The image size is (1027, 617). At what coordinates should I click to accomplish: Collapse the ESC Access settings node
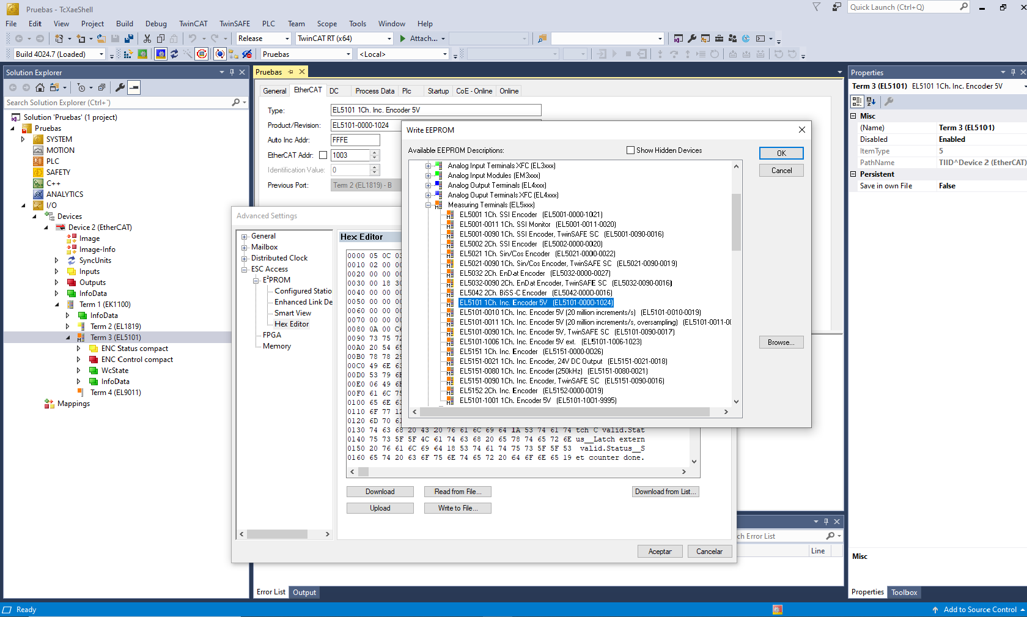pos(244,270)
